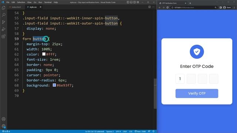237x133 pixels.
Task: Go forward in the browser
Action: click(164, 7)
